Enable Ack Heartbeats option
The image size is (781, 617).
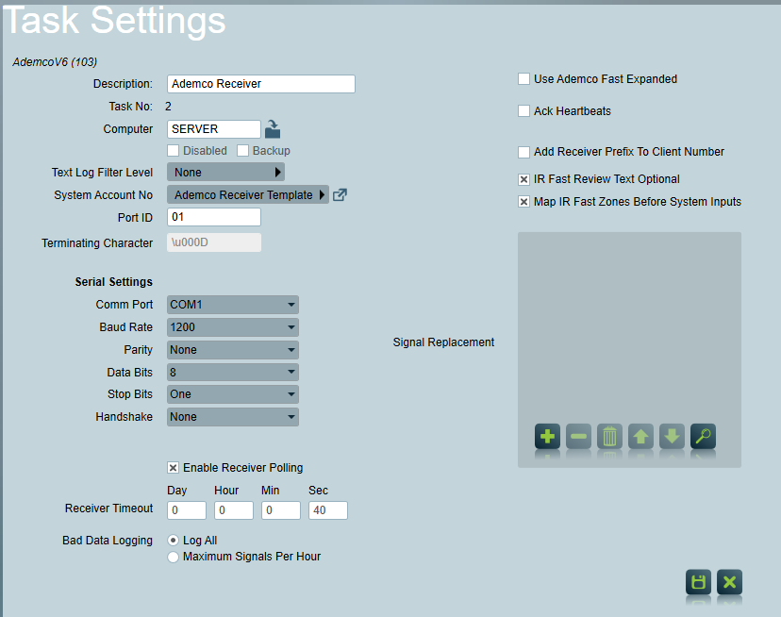tap(524, 110)
